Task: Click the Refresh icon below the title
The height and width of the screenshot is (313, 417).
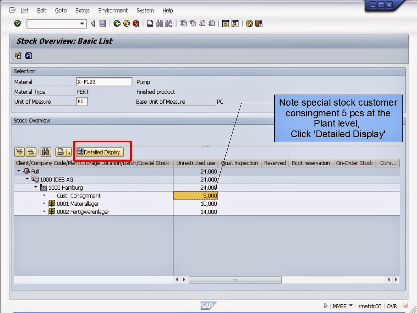Action: pyautogui.click(x=28, y=56)
